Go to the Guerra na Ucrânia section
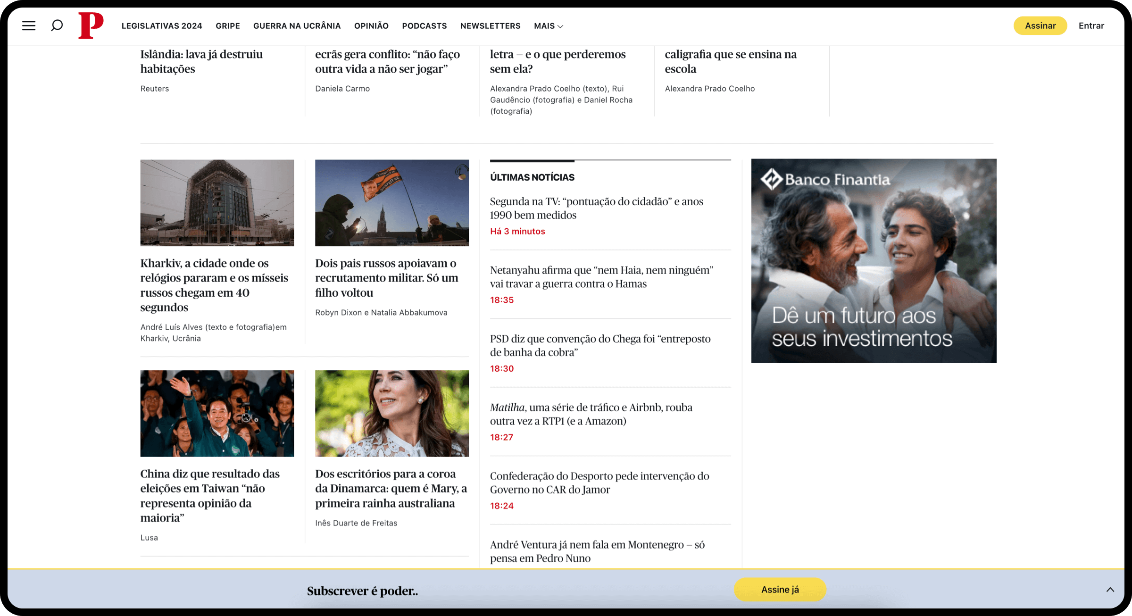 pos(297,26)
